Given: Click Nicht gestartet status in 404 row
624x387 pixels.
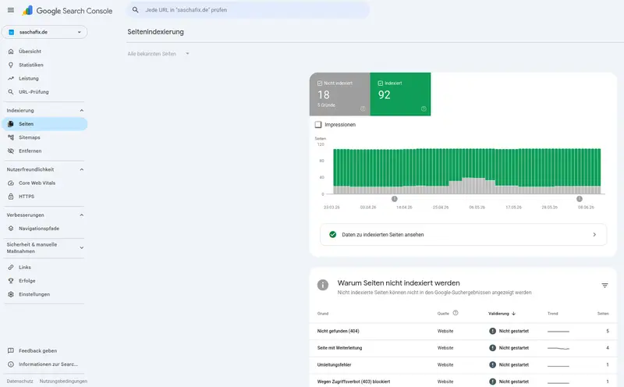Looking at the screenshot, I should 509,332.
